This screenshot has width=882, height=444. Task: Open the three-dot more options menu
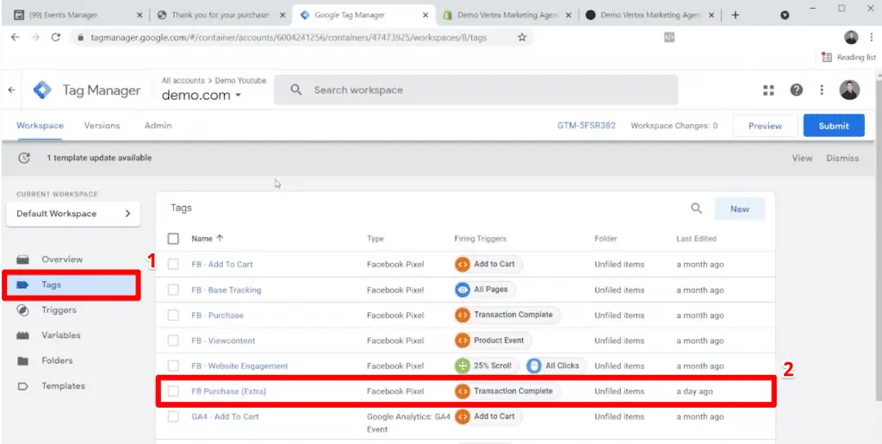point(822,90)
